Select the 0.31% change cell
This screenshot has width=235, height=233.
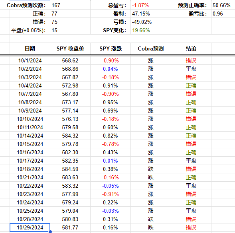click(x=111, y=219)
